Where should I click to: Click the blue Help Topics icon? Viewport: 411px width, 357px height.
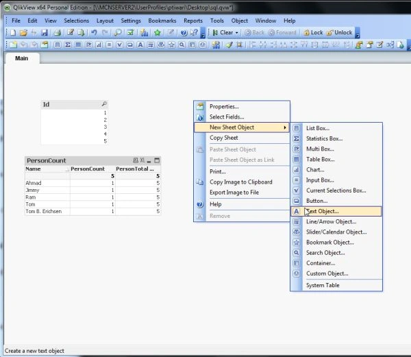[x=184, y=33]
